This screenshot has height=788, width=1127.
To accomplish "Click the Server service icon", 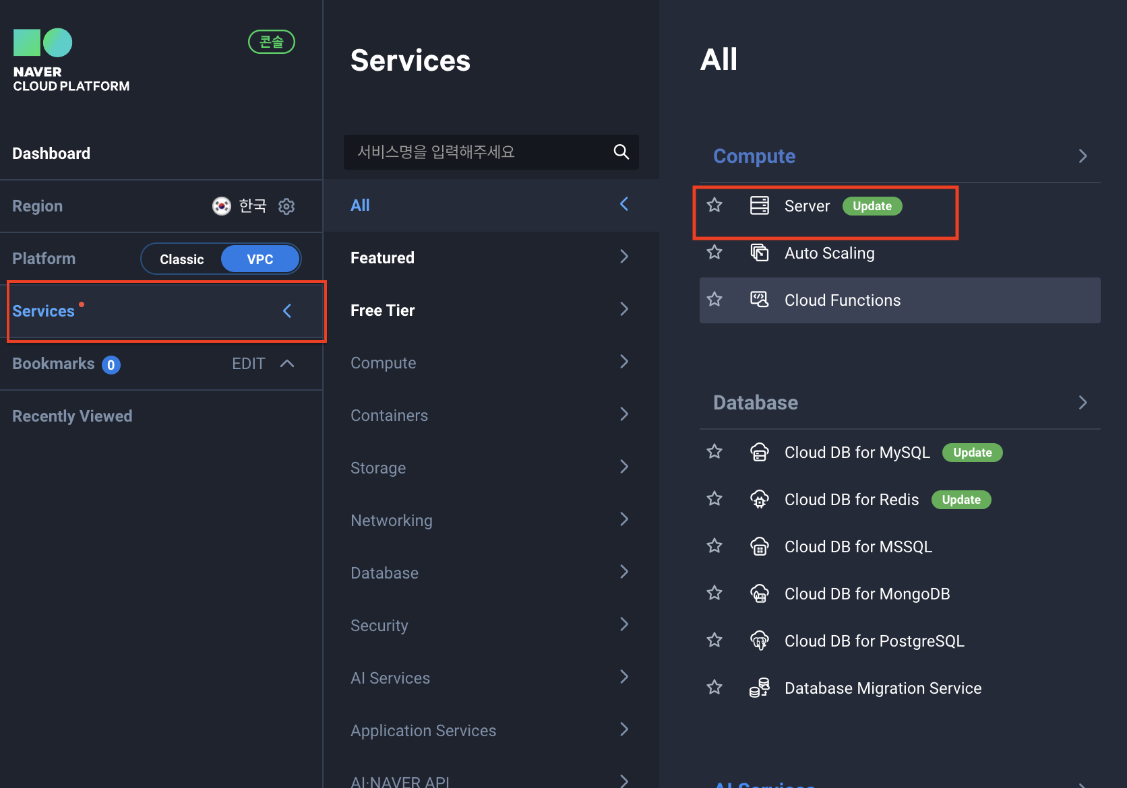I will click(760, 205).
